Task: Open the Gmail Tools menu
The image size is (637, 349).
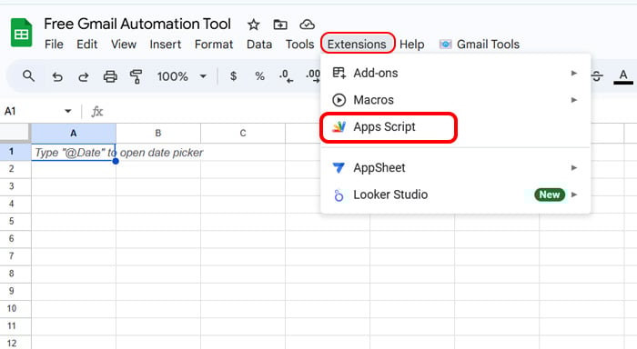Action: 480,45
